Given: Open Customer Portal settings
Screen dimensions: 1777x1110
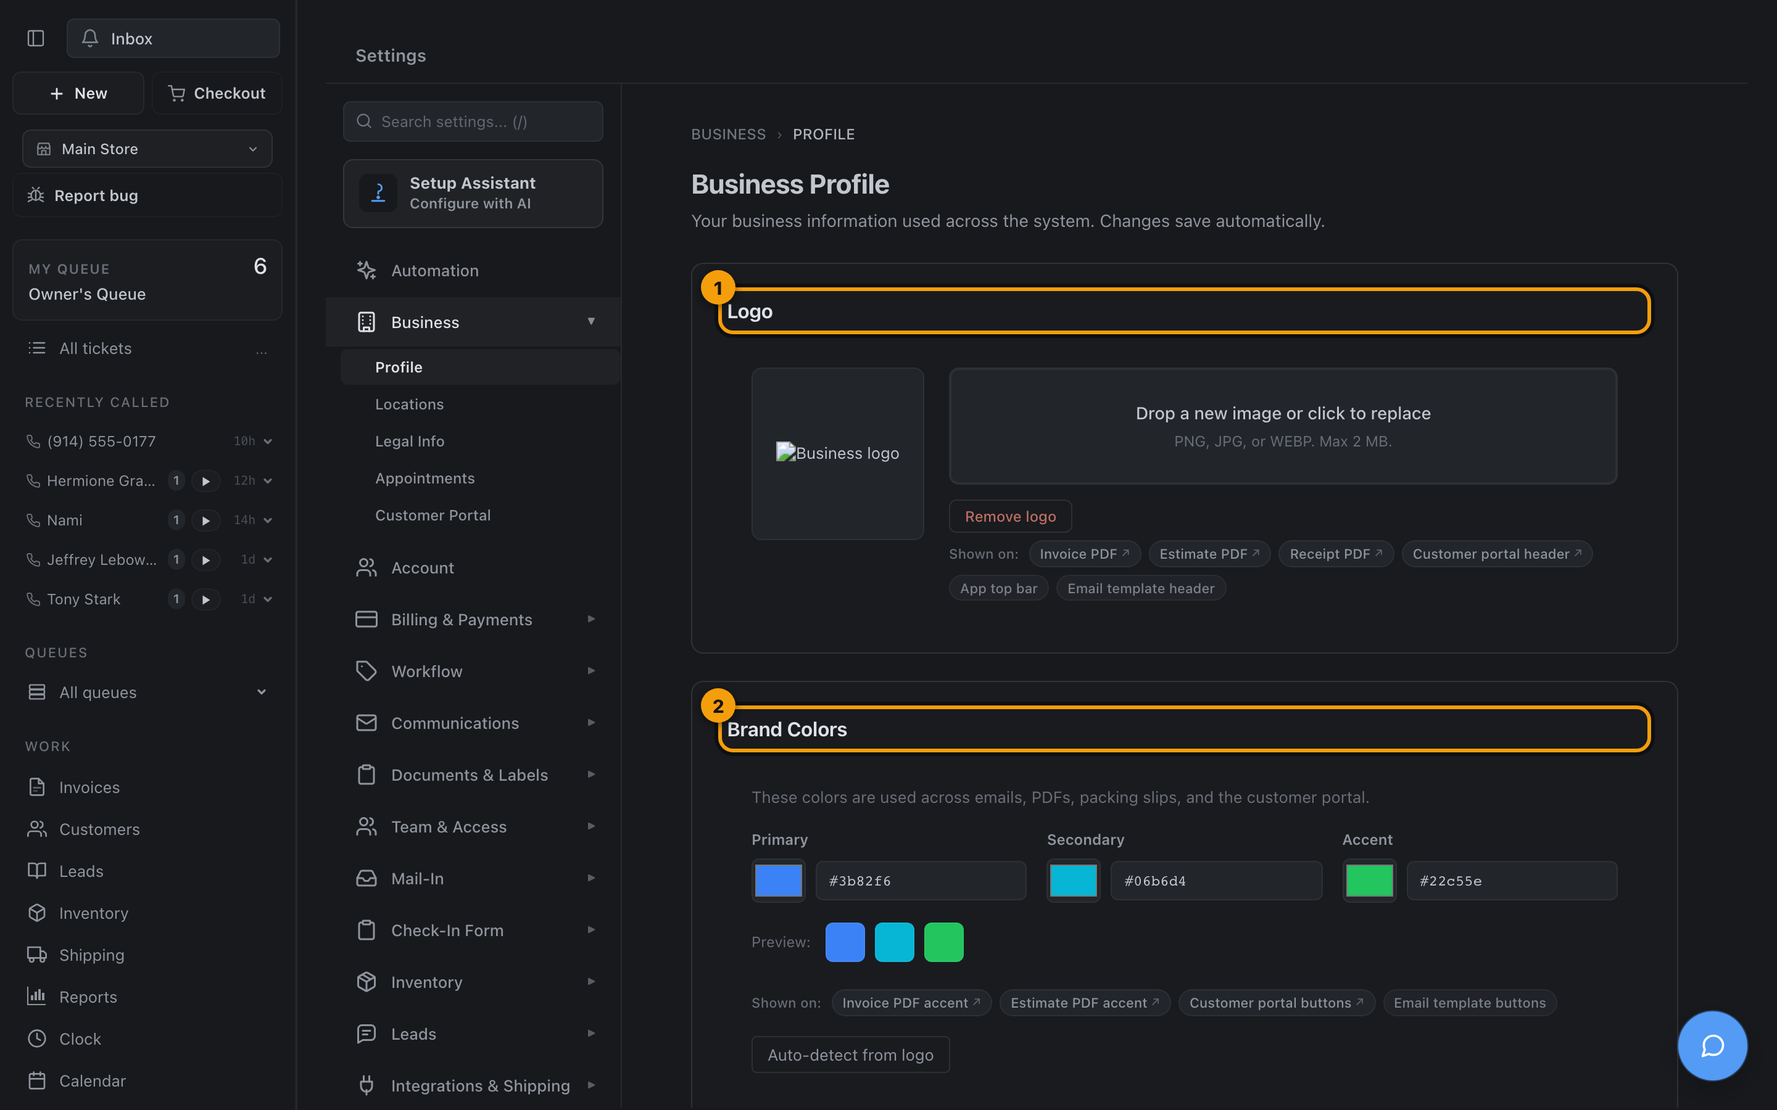Looking at the screenshot, I should (x=433, y=516).
